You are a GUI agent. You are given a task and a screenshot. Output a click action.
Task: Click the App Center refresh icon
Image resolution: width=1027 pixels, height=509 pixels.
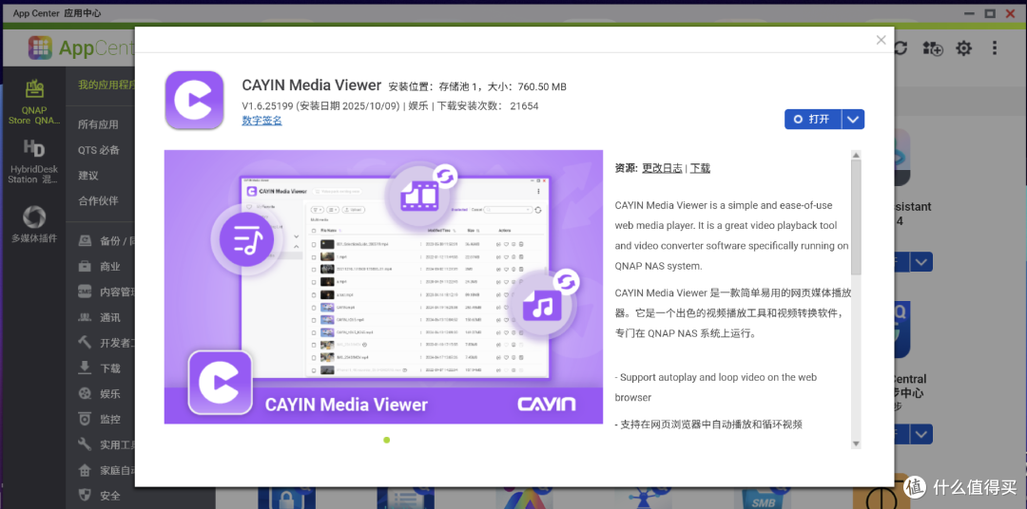[x=901, y=47]
